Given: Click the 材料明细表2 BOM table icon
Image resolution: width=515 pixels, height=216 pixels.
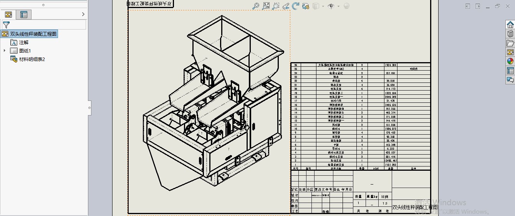Looking at the screenshot, I should 14,59.
